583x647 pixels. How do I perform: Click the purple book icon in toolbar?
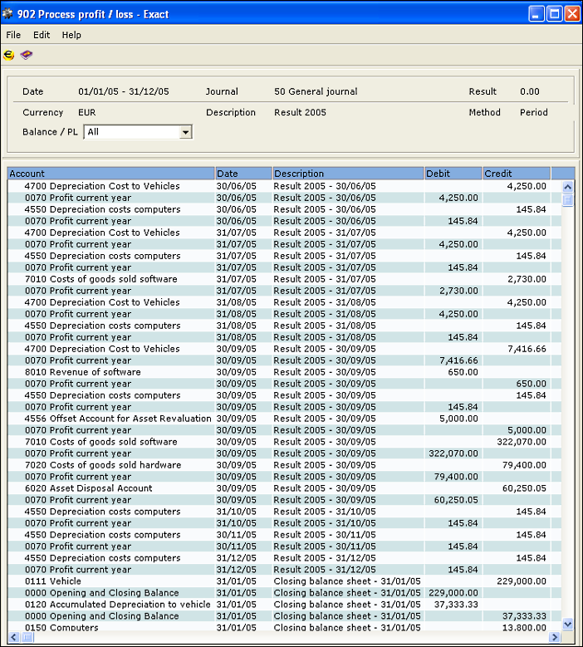pyautogui.click(x=27, y=55)
